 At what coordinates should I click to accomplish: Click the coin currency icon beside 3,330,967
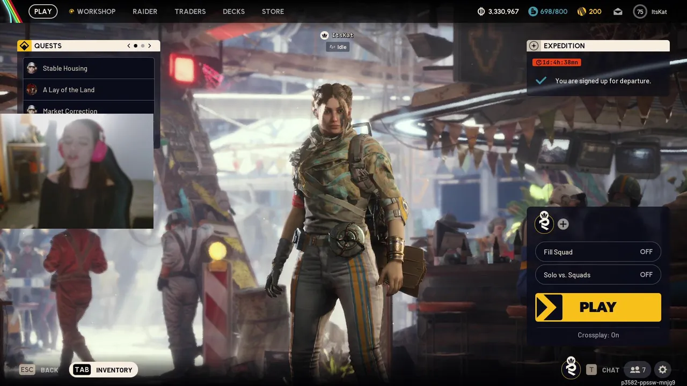pyautogui.click(x=481, y=11)
